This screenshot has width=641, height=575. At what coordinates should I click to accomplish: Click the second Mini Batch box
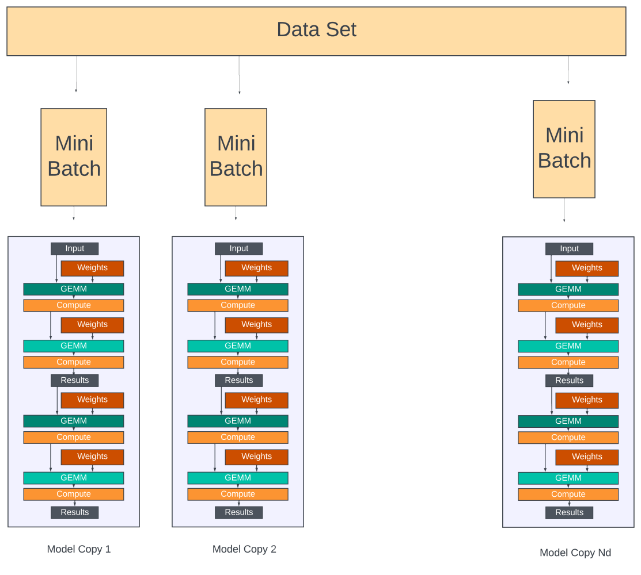tap(236, 157)
